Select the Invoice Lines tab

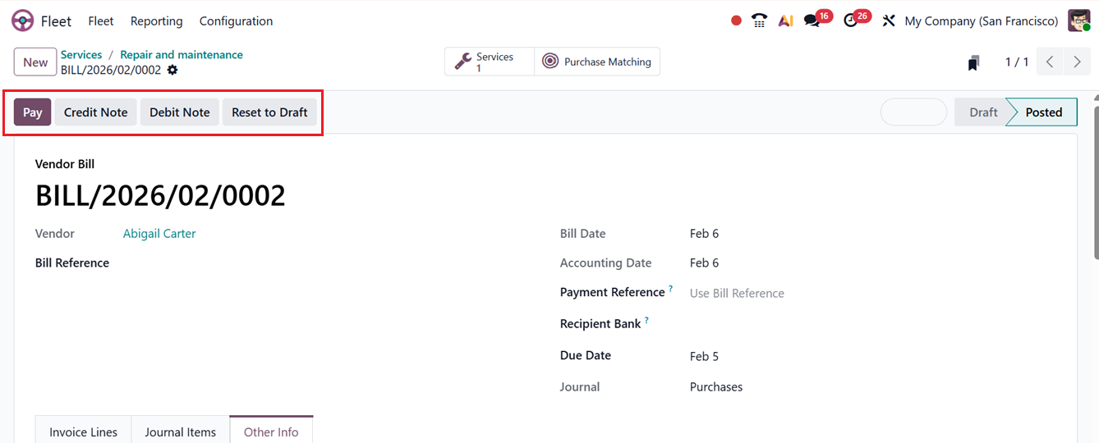coord(83,432)
